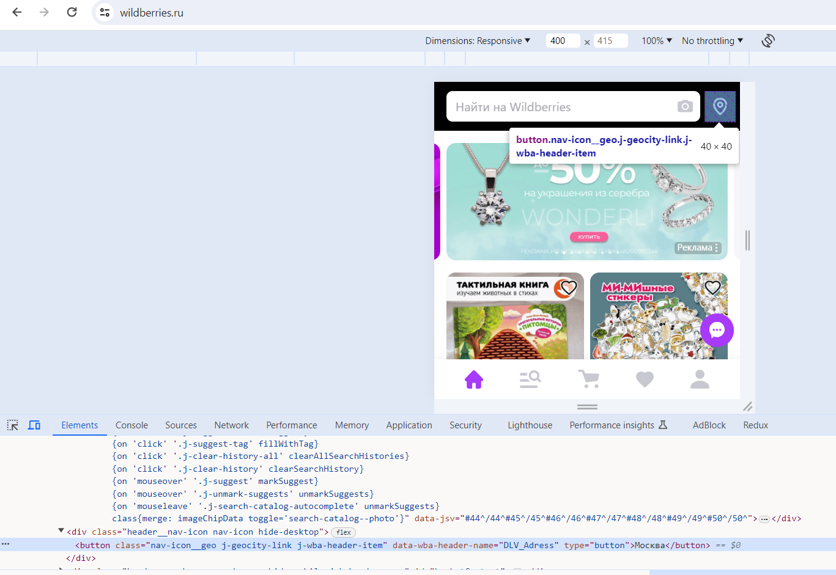Image resolution: width=836 pixels, height=575 pixels.
Task: Toggle device toolbar icon in DevTools
Action: 34,425
